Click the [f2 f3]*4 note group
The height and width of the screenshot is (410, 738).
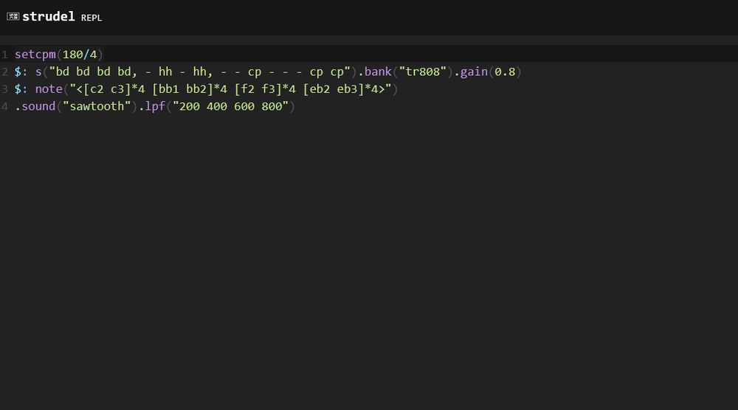(x=265, y=89)
